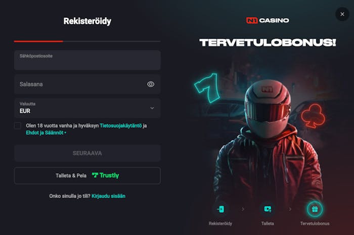Click the neon red club symbol
Viewport: 354px width, 235px height.
click(313, 116)
